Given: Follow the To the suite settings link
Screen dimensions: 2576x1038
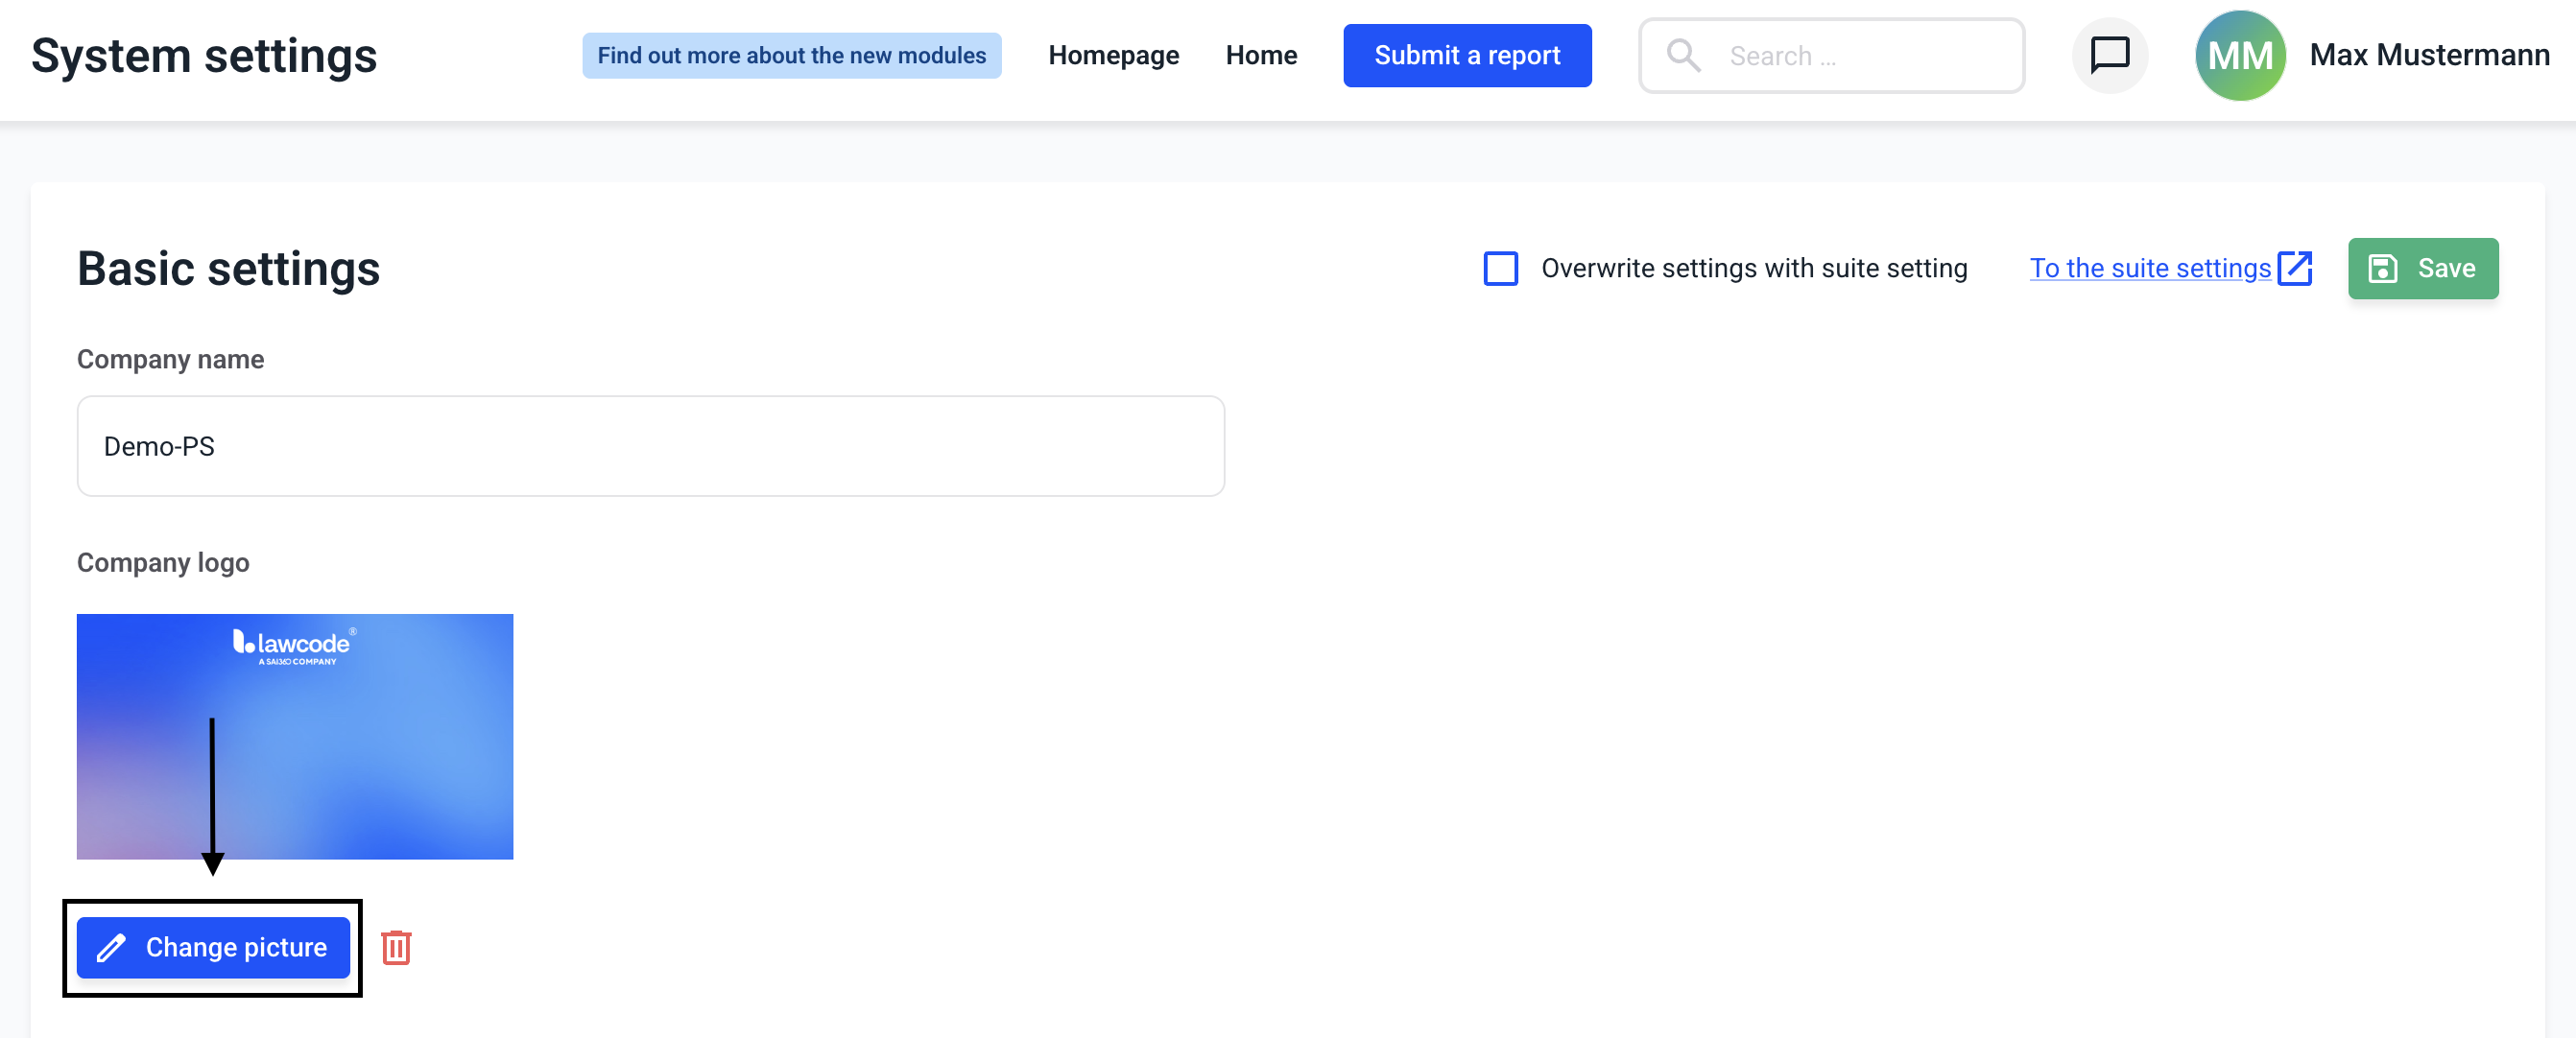Looking at the screenshot, I should pyautogui.click(x=2149, y=268).
